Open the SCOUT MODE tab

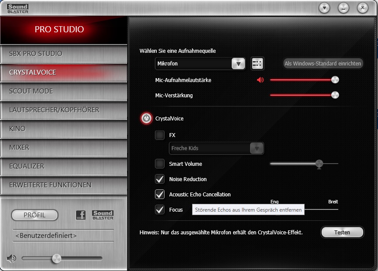point(64,91)
